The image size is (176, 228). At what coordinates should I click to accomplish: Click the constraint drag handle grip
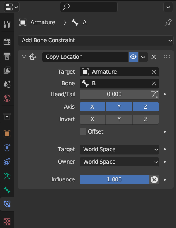tap(167, 57)
